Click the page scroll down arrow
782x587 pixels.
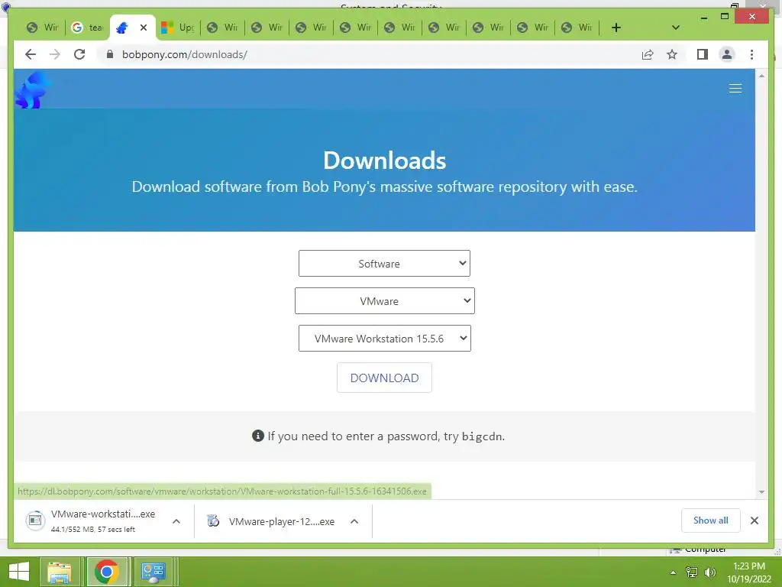pyautogui.click(x=761, y=492)
